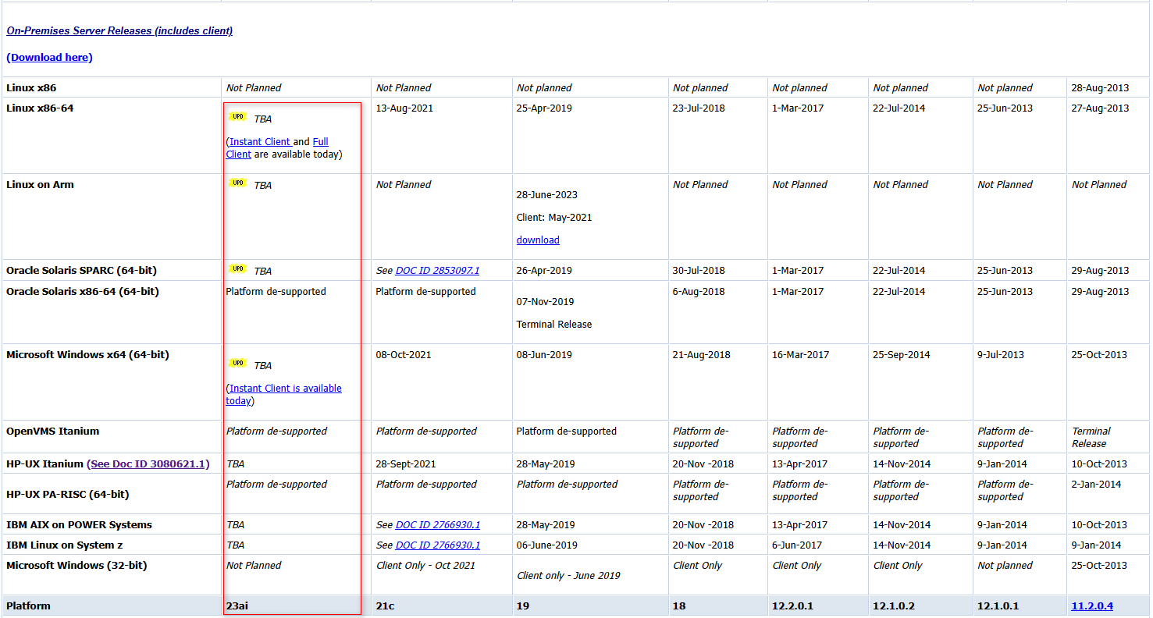The image size is (1153, 618).
Task: Click the 28-Sept-2021 date cell
Action: click(406, 464)
